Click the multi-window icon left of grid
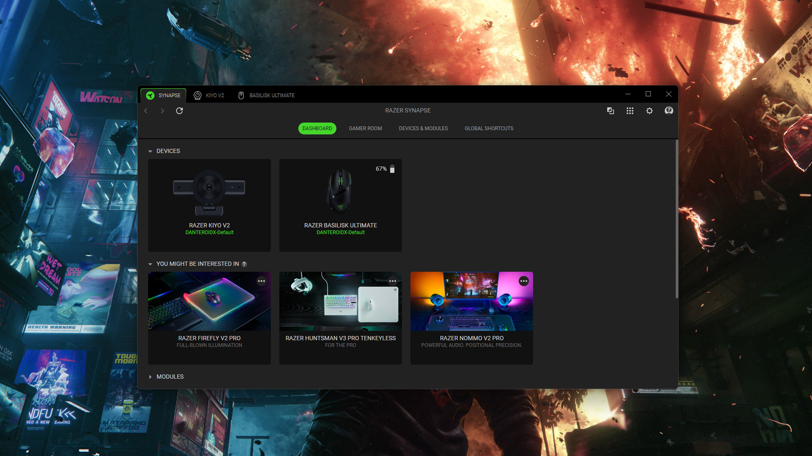The image size is (812, 456). click(x=610, y=111)
